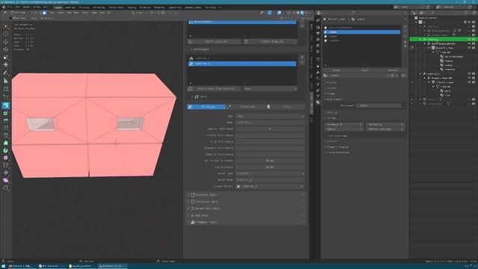The width and height of the screenshot is (478, 269).
Task: Remove archetype with minus button
Action: (x=302, y=62)
